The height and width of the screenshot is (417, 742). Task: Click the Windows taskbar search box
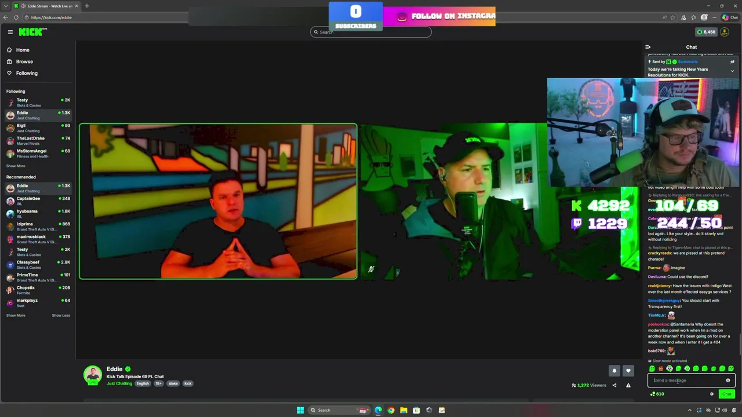340,410
